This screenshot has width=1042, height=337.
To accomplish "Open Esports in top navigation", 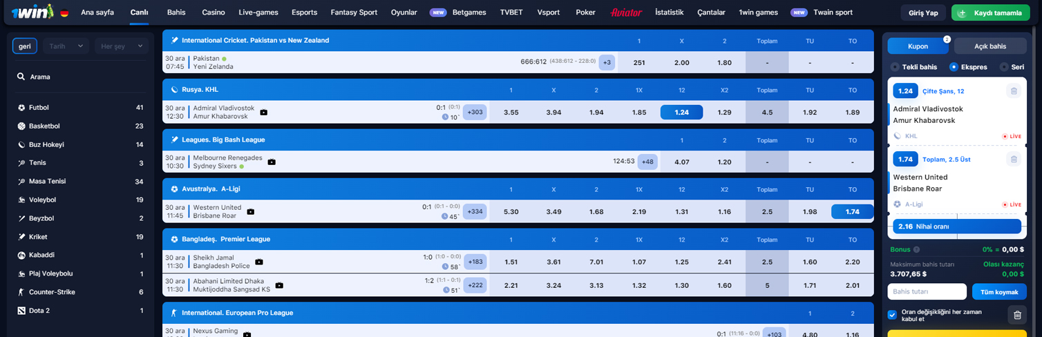I will click(x=305, y=12).
